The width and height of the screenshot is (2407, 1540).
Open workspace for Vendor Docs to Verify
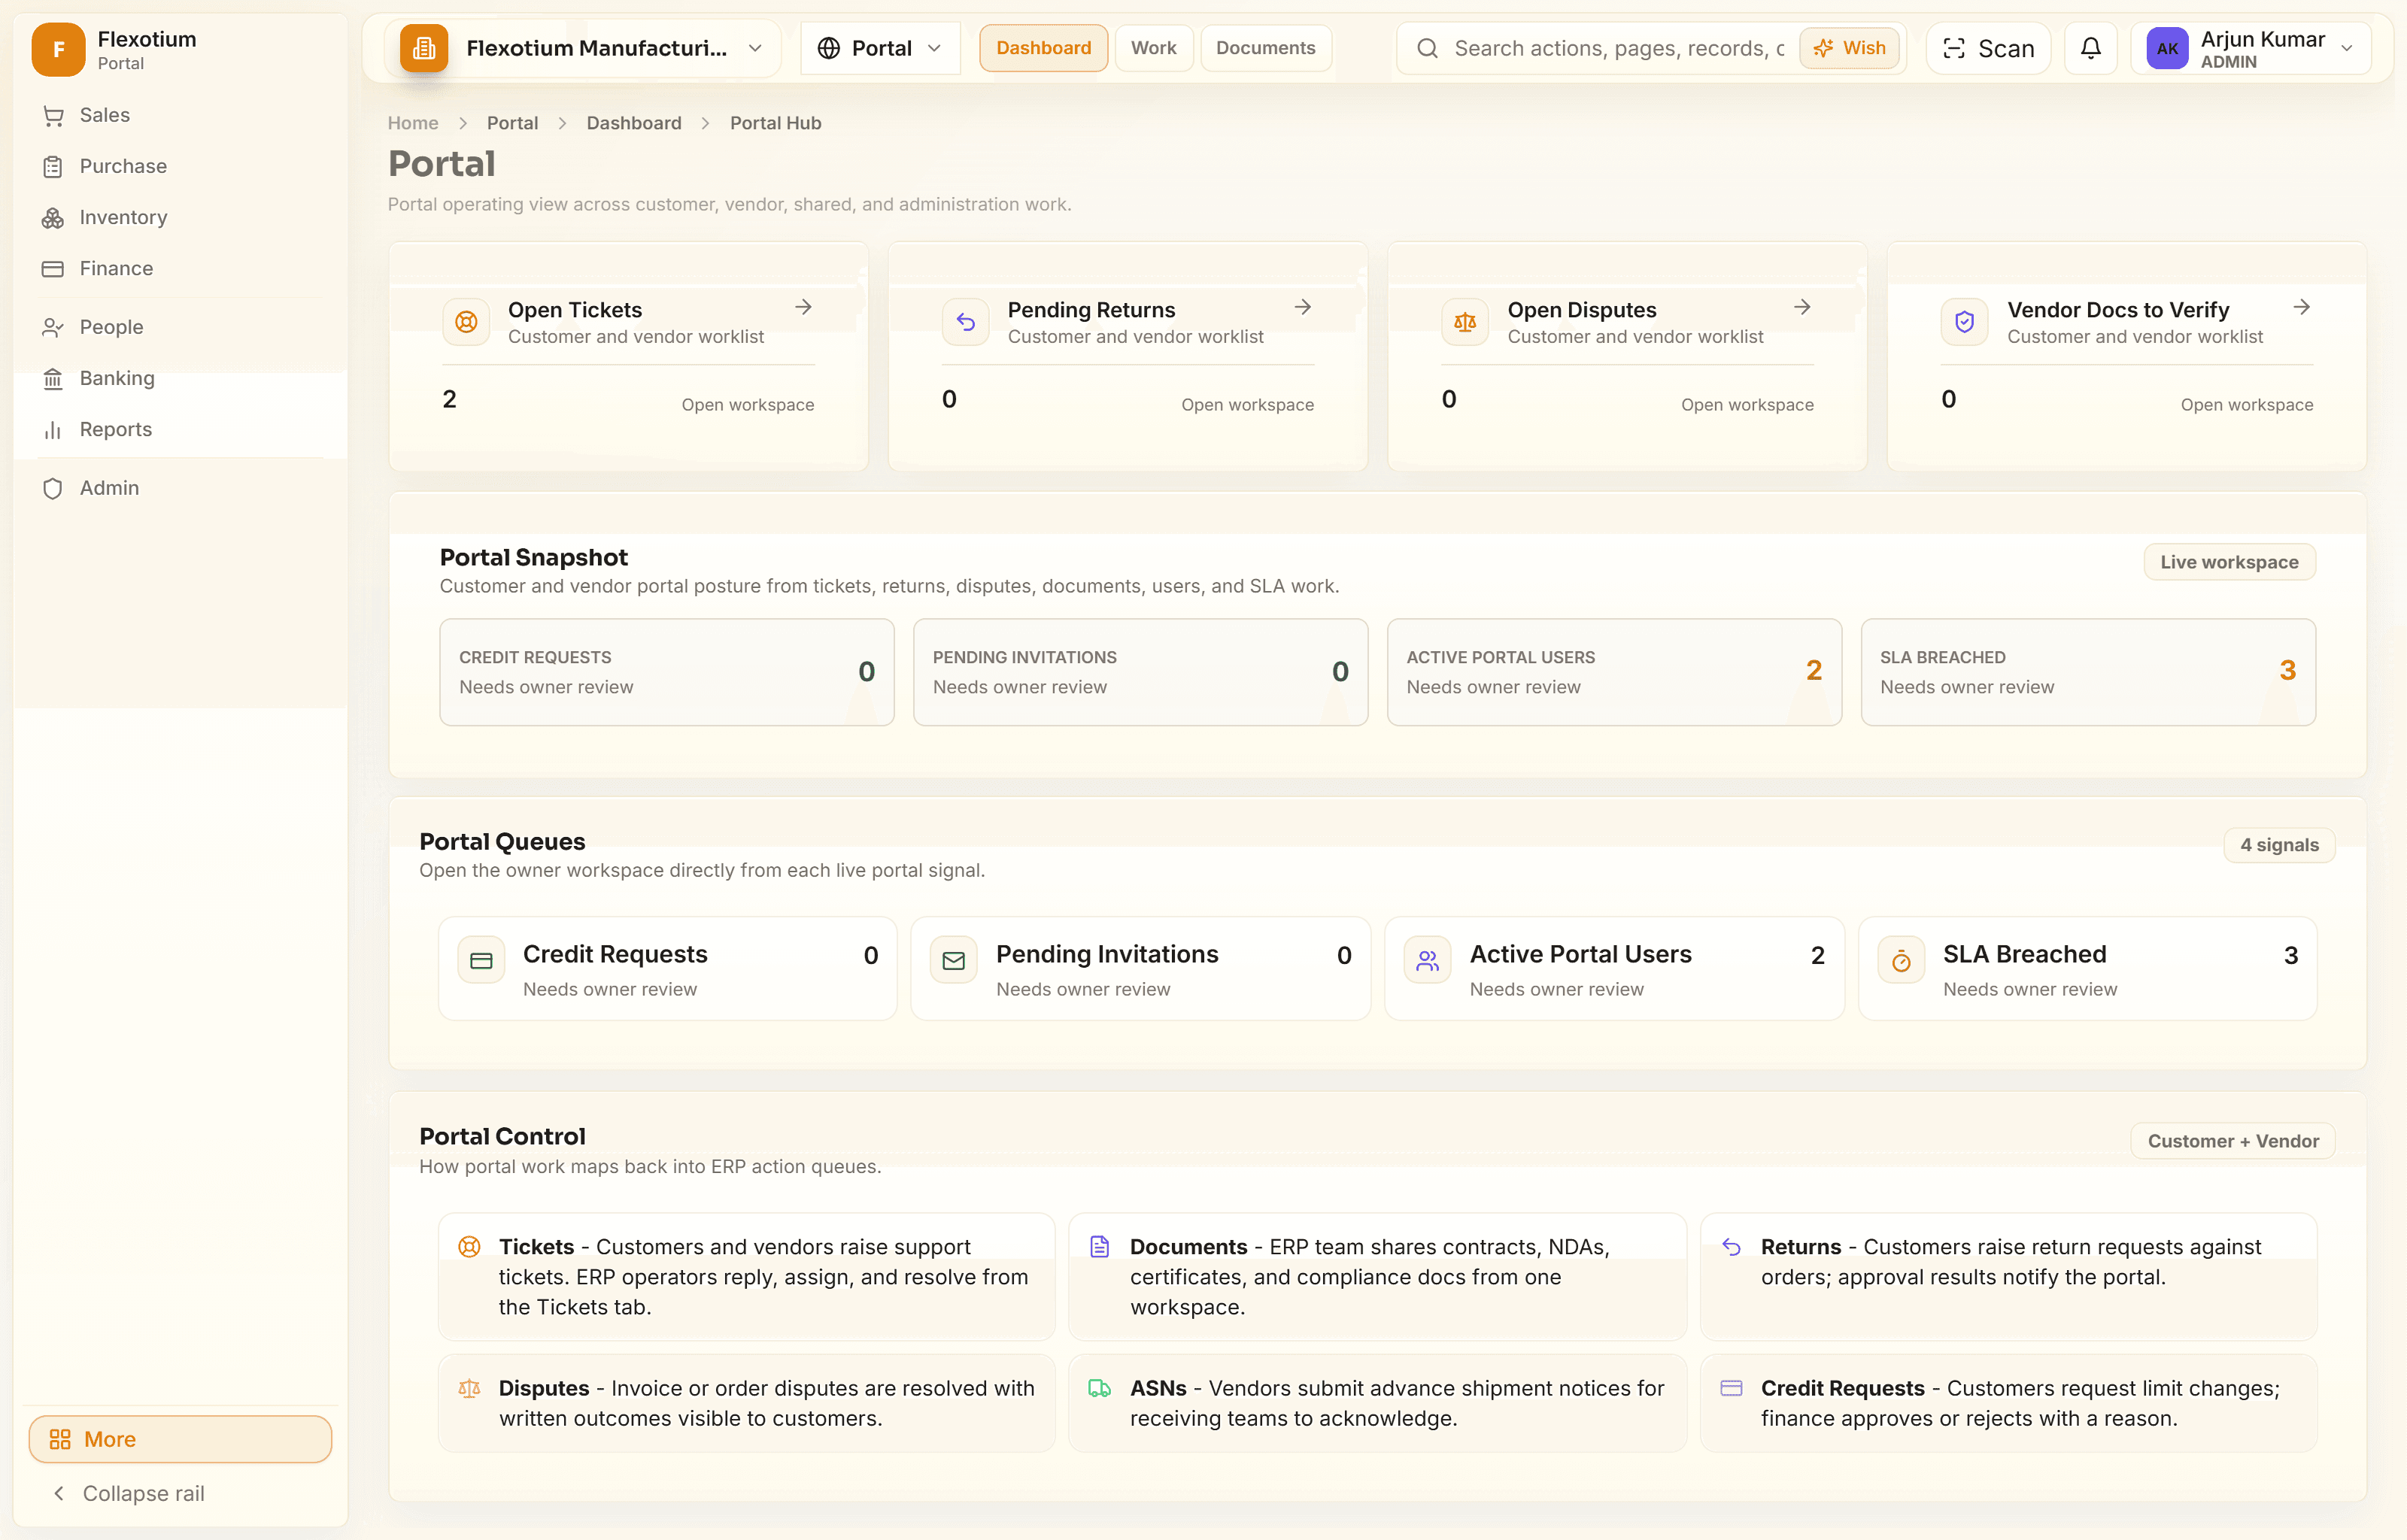point(2247,405)
